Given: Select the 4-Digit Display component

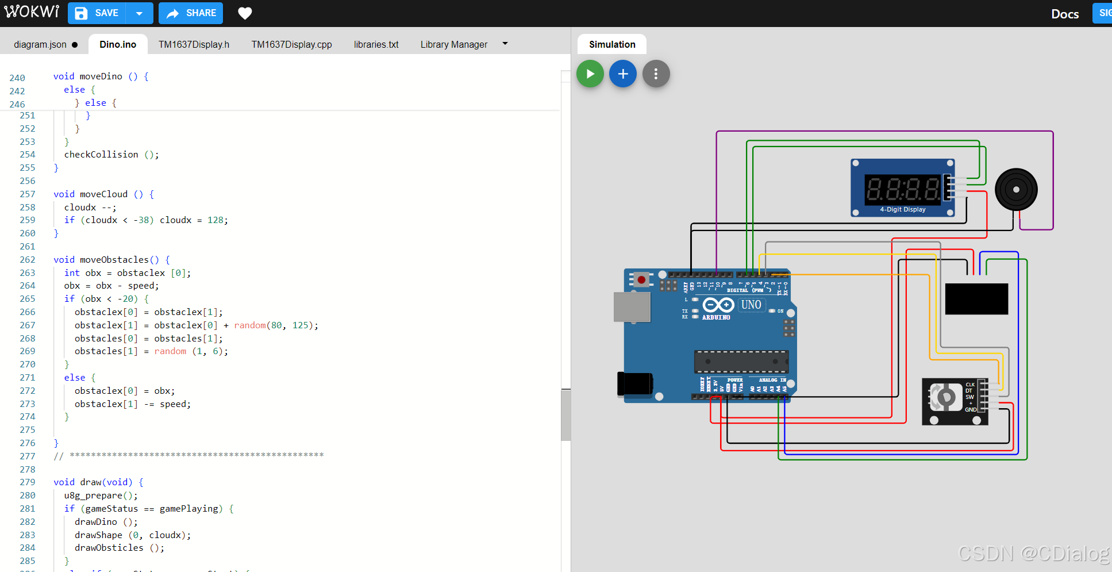Looking at the screenshot, I should click(x=902, y=188).
